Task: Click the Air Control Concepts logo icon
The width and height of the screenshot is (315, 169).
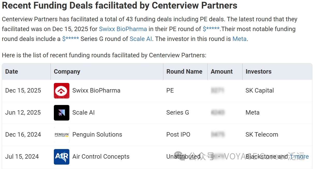Action: pyautogui.click(x=62, y=157)
